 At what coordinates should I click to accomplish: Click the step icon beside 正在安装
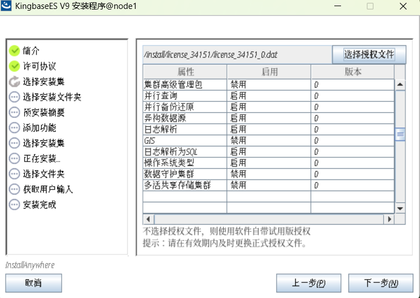(x=15, y=158)
